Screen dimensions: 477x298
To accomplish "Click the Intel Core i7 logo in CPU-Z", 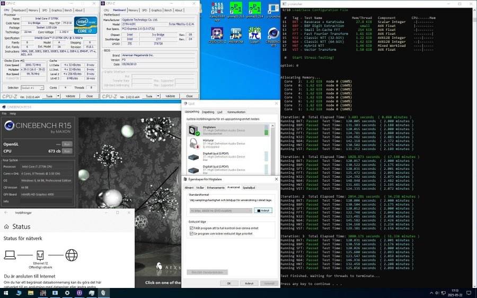I will [85, 25].
